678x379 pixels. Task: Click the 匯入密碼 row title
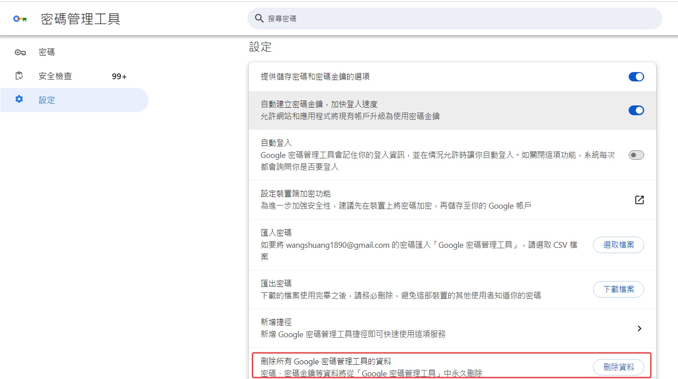276,233
